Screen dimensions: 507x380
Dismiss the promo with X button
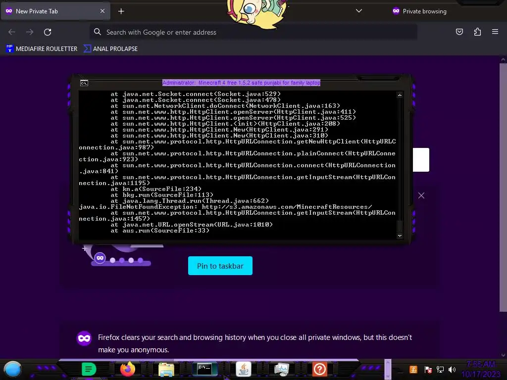(x=421, y=195)
